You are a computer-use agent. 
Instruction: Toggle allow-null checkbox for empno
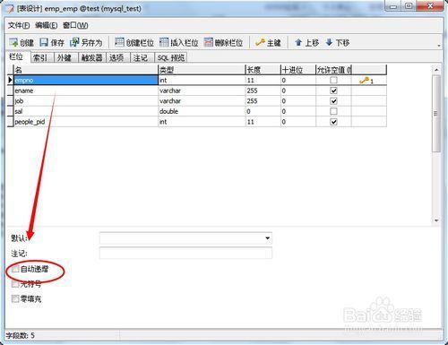point(333,81)
